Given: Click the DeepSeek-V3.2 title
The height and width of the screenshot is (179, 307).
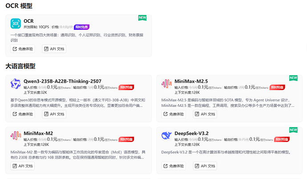Looking at the screenshot, I should pos(191,134).
